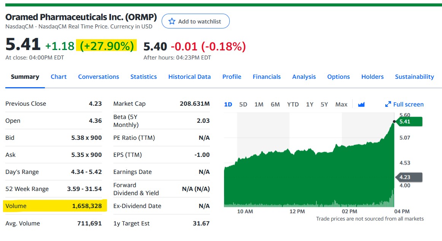Image resolution: width=442 pixels, height=241 pixels.
Task: Open the Profile tab
Action: [232, 77]
